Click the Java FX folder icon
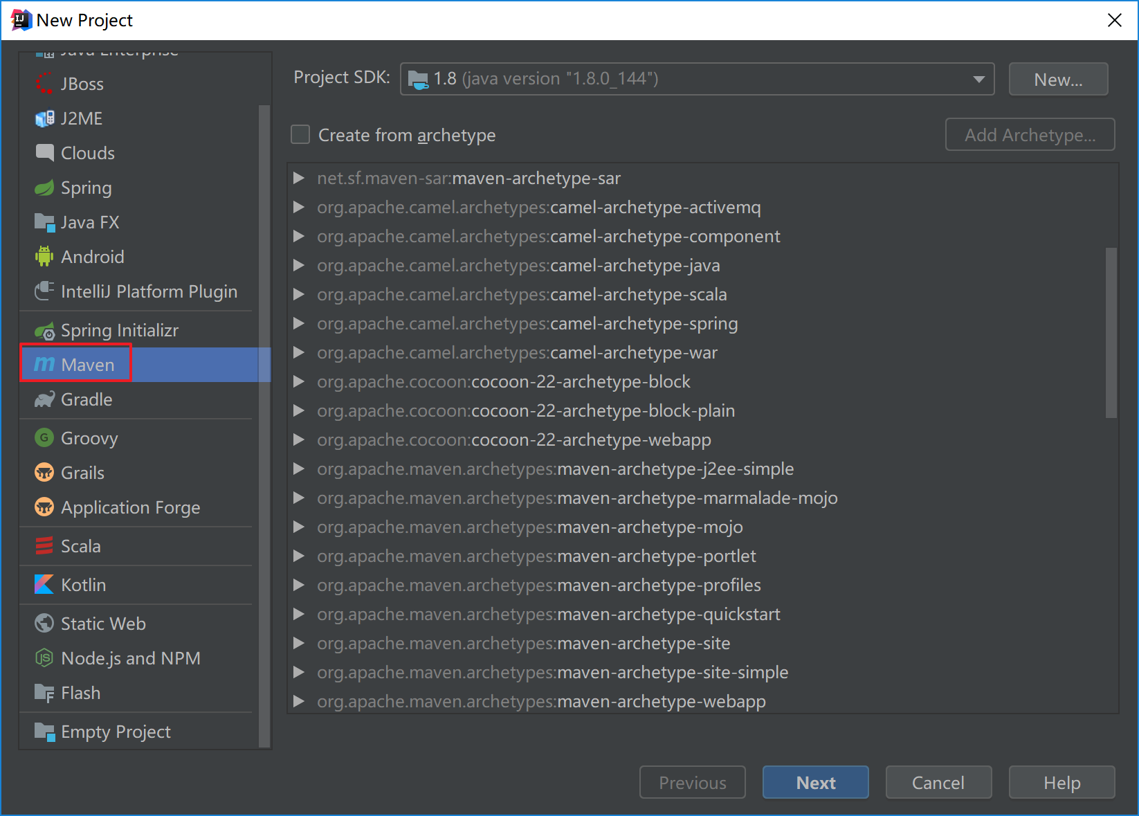The image size is (1139, 816). 44,222
